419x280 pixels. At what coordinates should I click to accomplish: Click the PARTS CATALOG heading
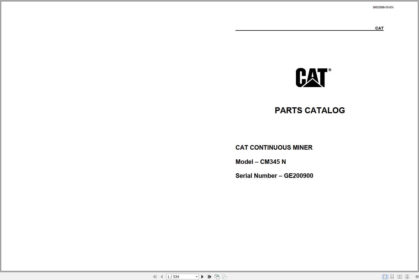[x=310, y=110]
